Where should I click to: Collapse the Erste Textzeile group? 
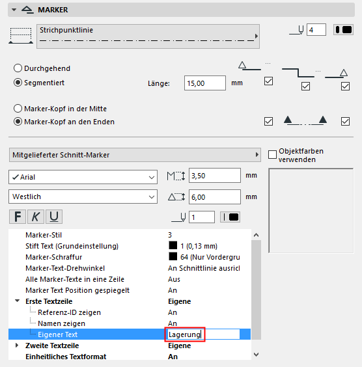point(17,301)
